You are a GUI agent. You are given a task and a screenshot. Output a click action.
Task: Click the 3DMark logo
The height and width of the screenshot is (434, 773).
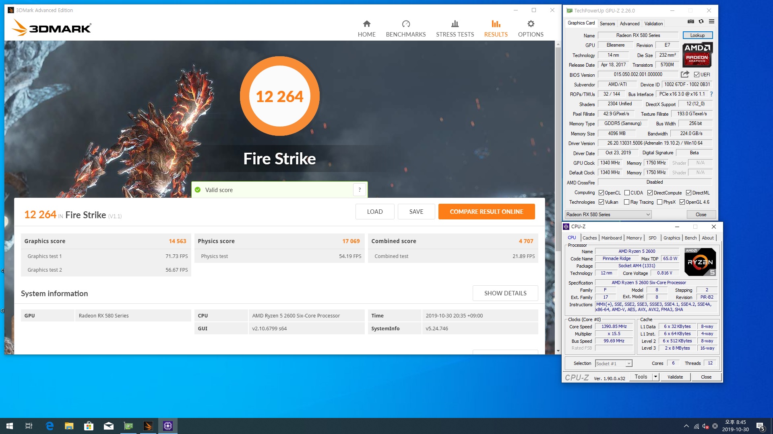click(52, 27)
